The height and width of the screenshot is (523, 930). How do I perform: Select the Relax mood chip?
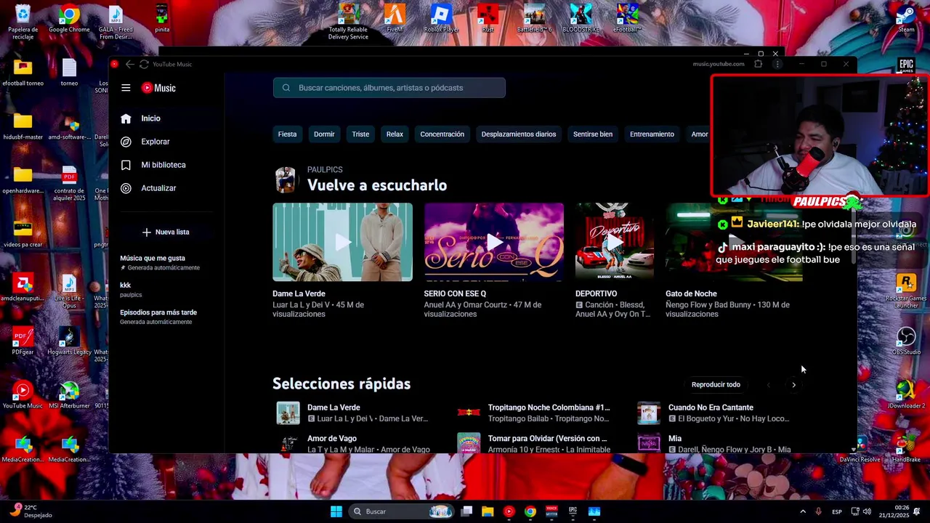395,134
